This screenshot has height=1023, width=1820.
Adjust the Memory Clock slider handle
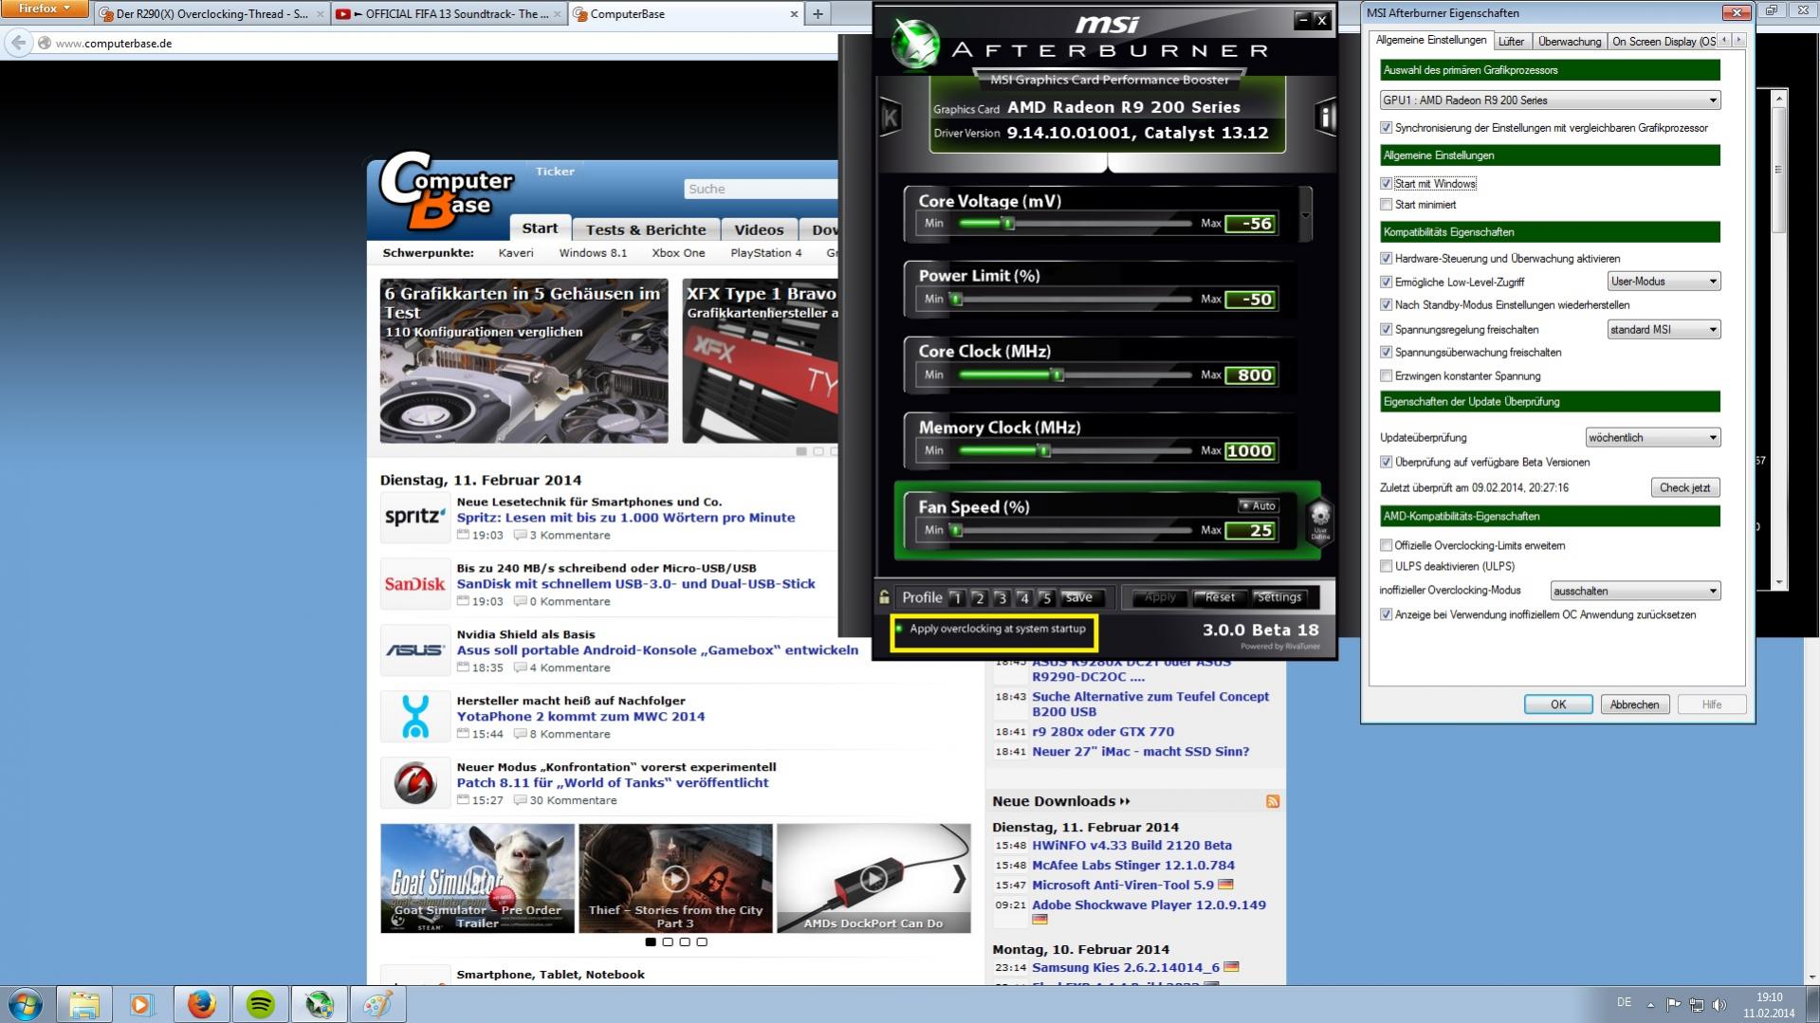pyautogui.click(x=1044, y=451)
